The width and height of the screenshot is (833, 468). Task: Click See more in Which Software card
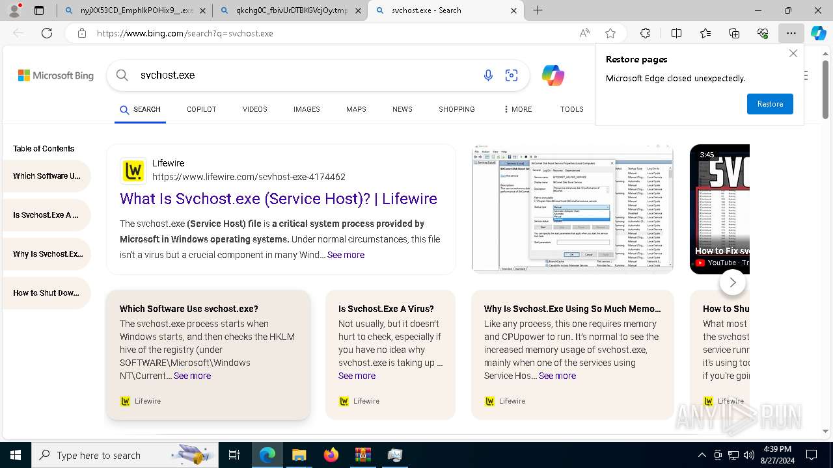(192, 376)
